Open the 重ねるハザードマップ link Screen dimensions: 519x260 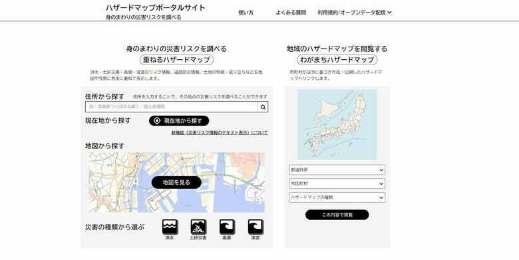point(176,60)
